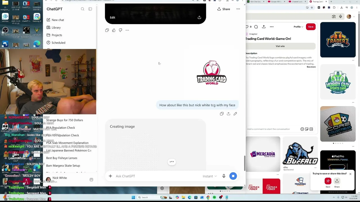This screenshot has width=360, height=202.
Task: Open the Traderz TCG pin thumbnail
Action: [338, 40]
